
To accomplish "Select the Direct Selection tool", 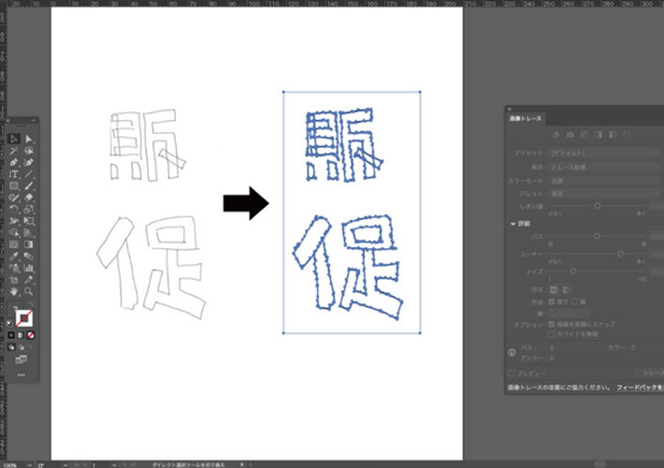I will [x=29, y=139].
